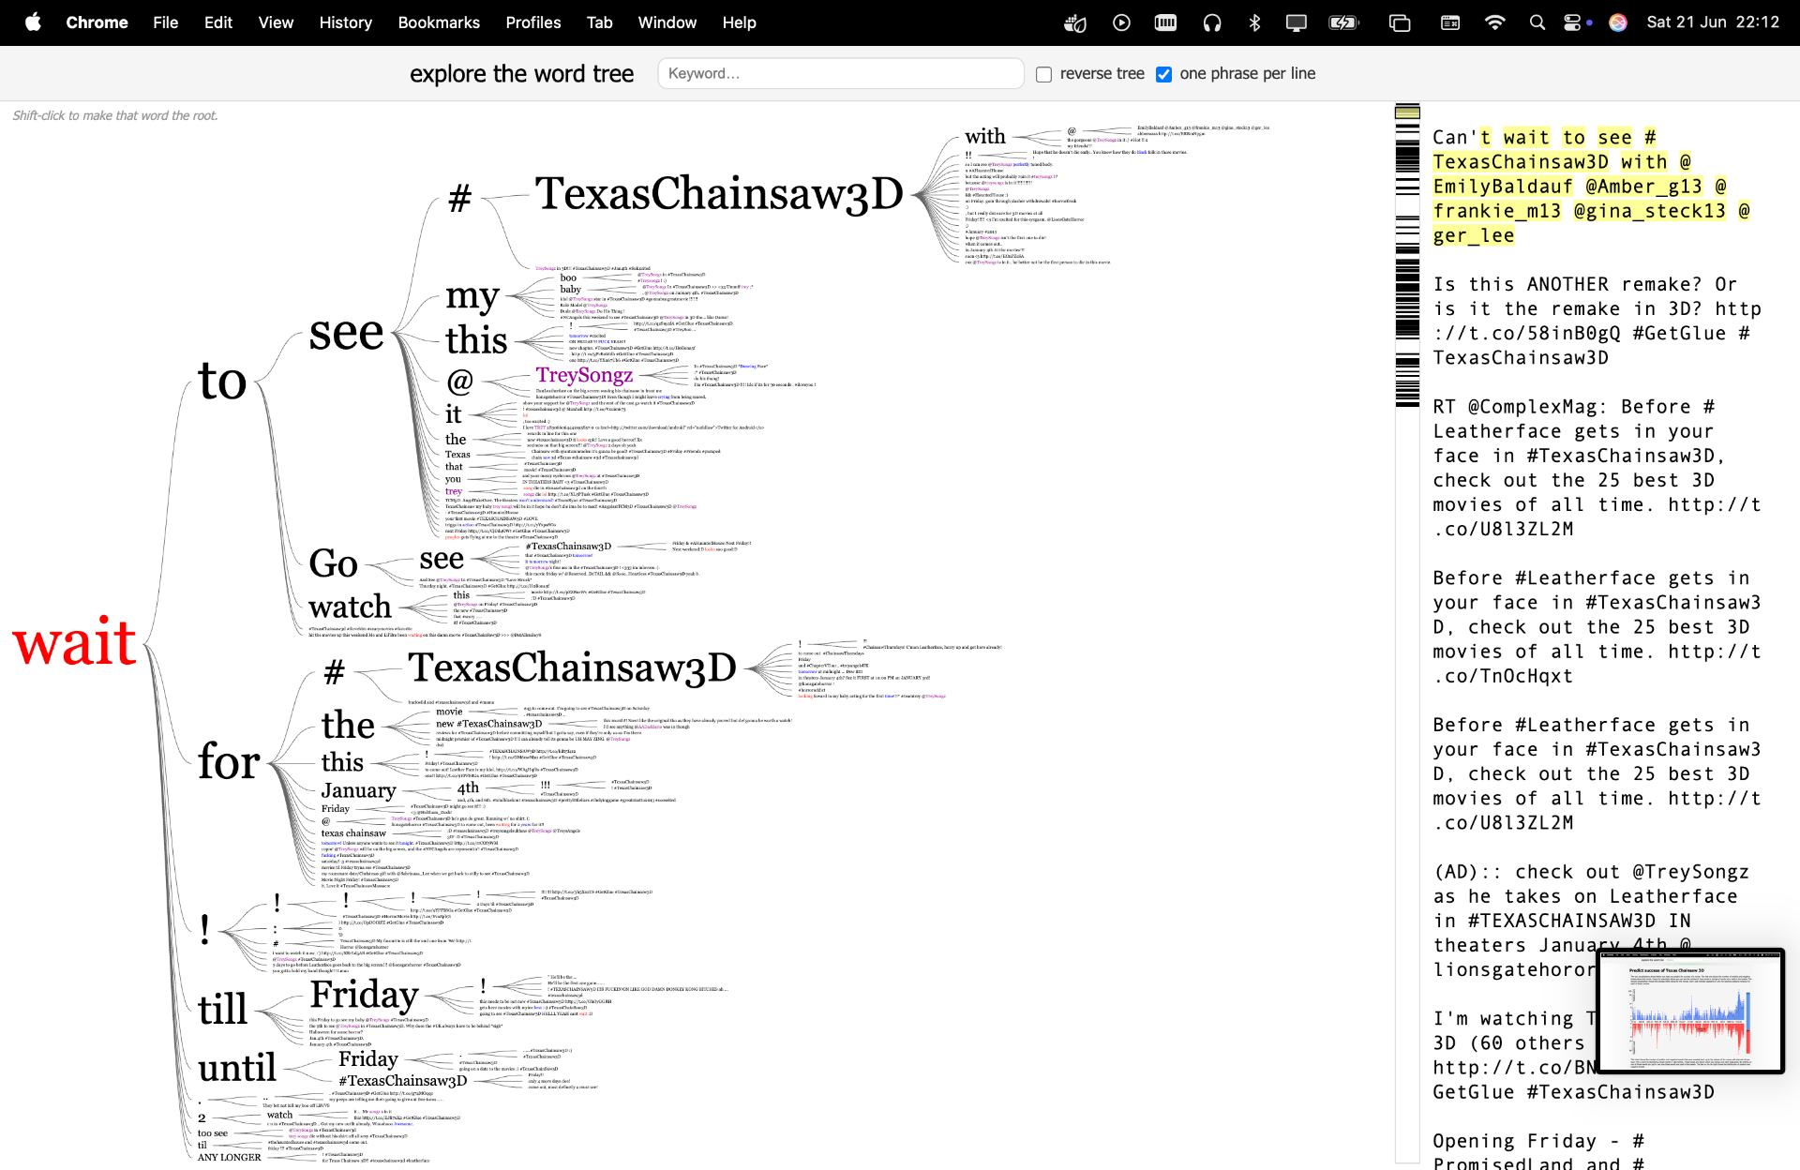Viewport: 1800px width, 1170px height.
Task: Click the tweet '(AD):: check out @TreySongz'
Action: pyautogui.click(x=1591, y=921)
